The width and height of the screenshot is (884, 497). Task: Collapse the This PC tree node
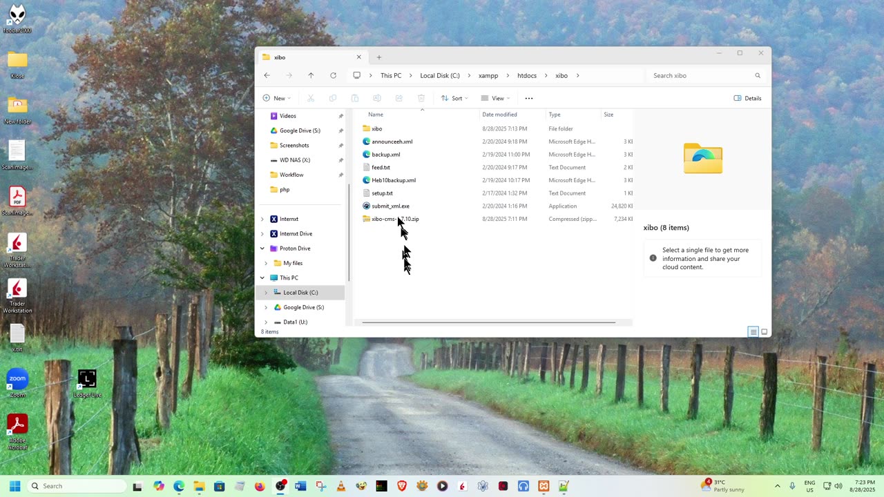262,277
